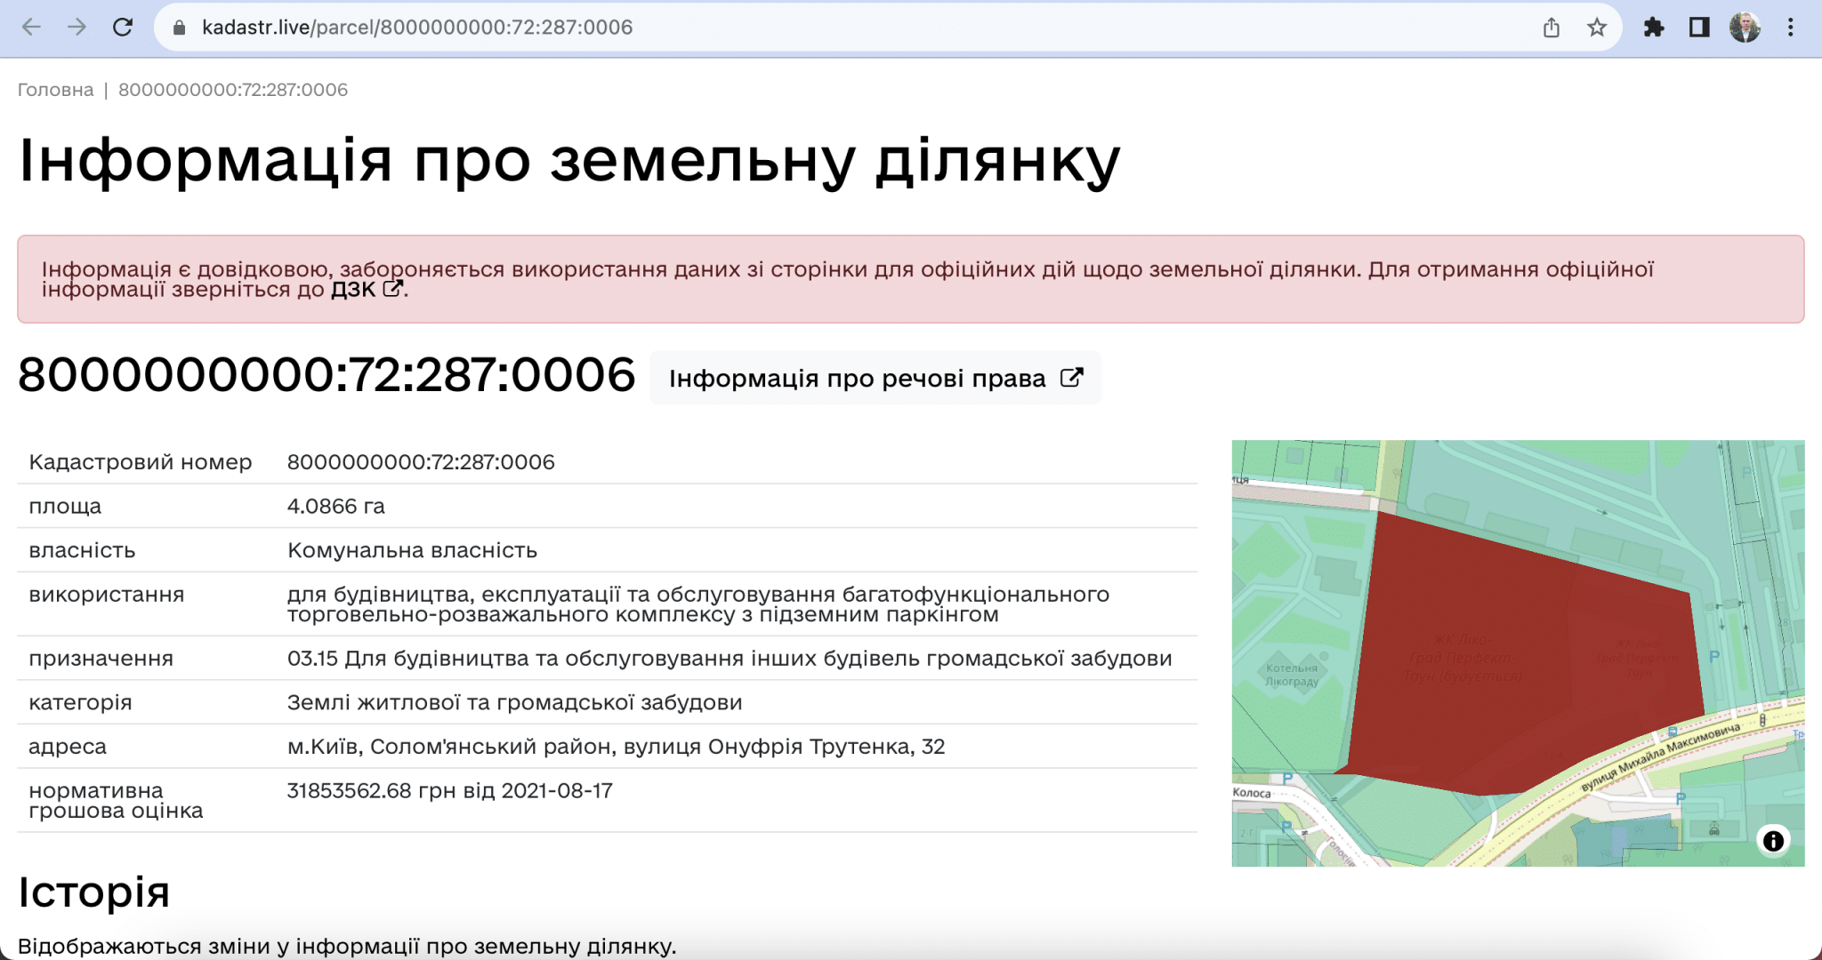
Task: Open the extensions puzzle icon
Action: point(1654,28)
